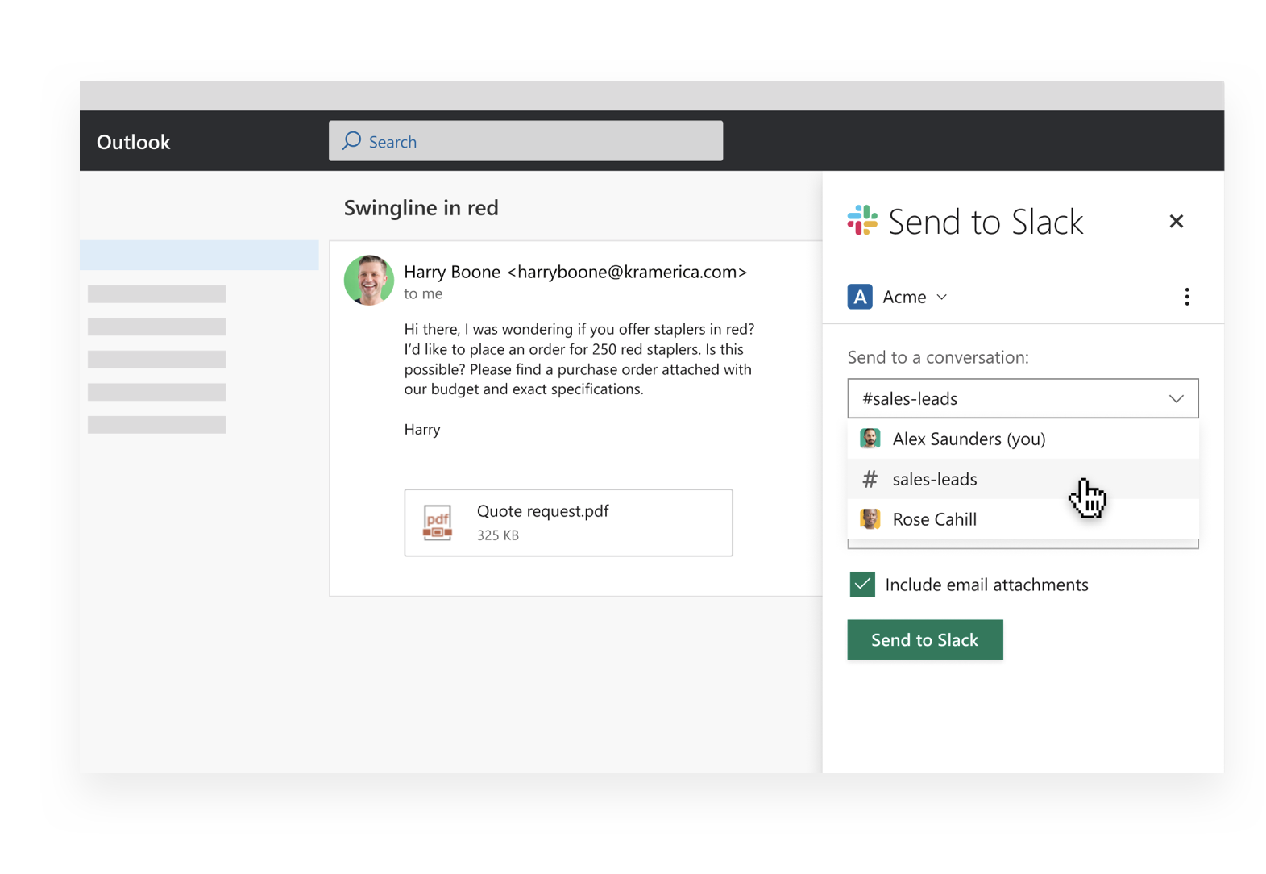Close the Send to Slack panel
This screenshot has width=1266, height=874.
pos(1176,221)
